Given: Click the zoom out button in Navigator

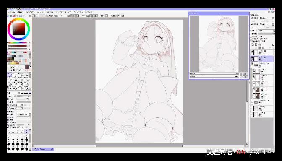Looking at the screenshot, I should (241, 74).
